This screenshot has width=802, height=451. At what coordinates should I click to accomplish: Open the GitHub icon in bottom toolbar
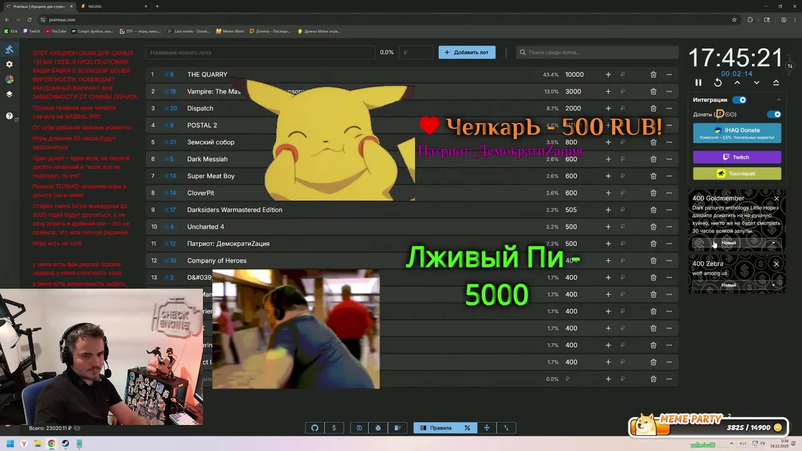point(315,428)
